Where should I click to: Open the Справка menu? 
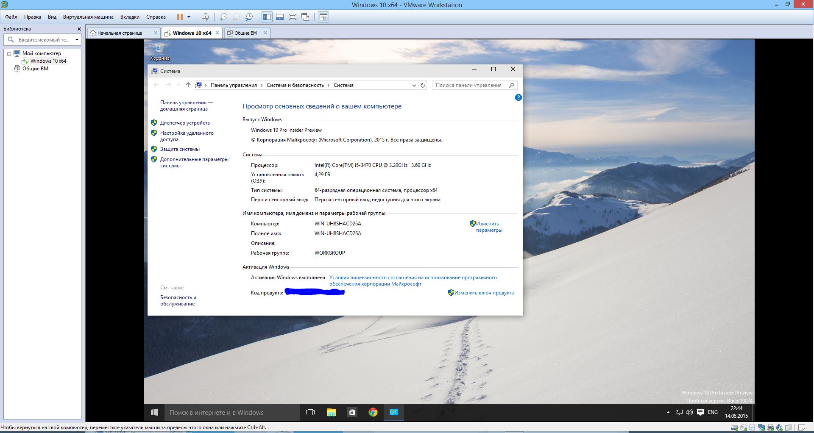coord(156,17)
